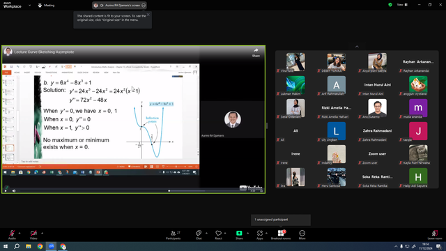Viewport: 446px width, 251px height.
Task: Select the Zahra Rahmadani participant tile
Action: (x=378, y=131)
